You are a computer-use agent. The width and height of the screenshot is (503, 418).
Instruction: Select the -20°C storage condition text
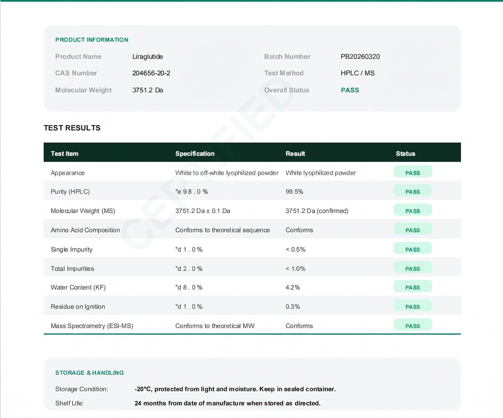point(235,389)
